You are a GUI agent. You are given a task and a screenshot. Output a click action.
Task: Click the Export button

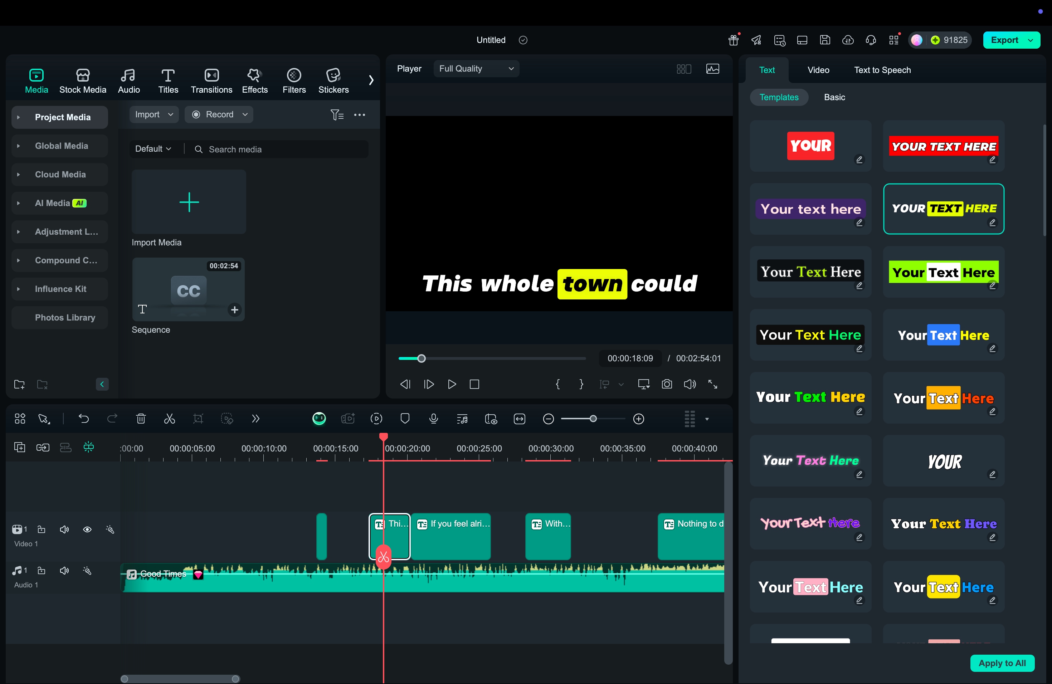[1004, 40]
